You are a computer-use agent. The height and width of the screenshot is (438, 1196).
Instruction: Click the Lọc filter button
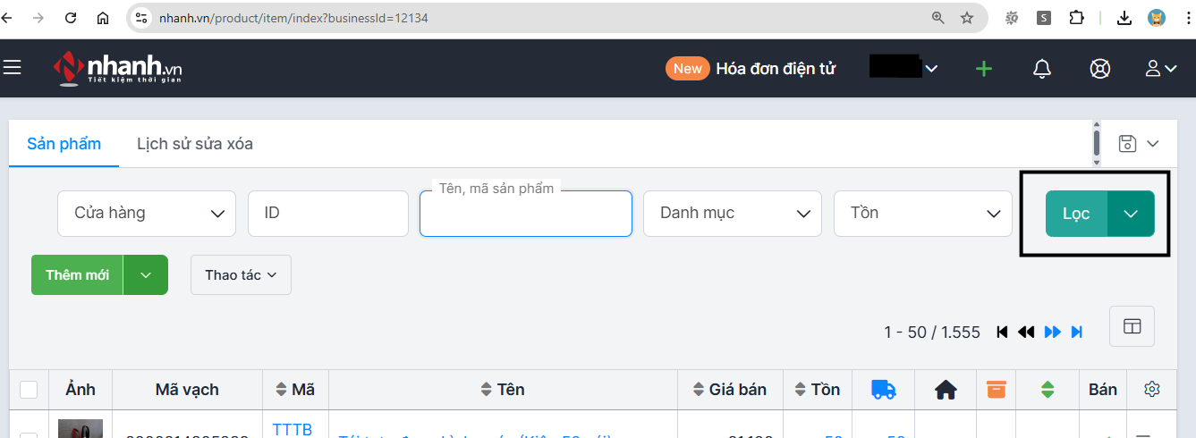[1076, 214]
